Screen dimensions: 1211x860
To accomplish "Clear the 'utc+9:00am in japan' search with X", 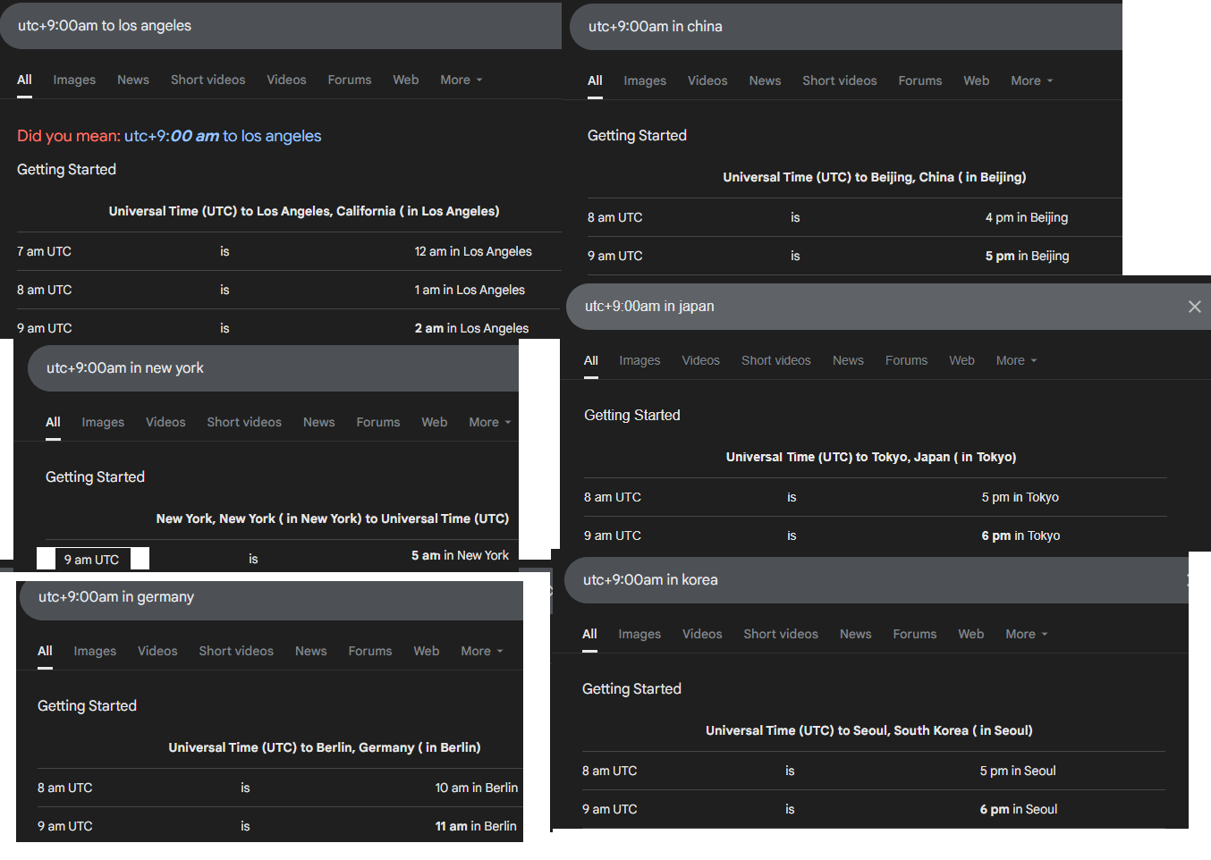I will point(1194,307).
